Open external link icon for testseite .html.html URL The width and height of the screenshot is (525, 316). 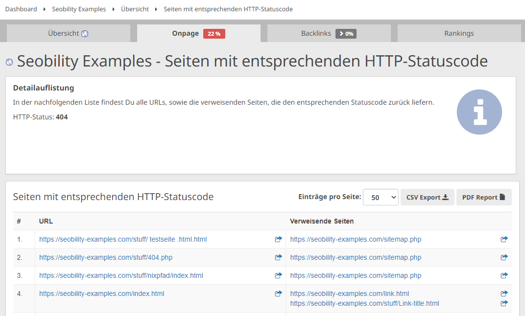point(278,239)
